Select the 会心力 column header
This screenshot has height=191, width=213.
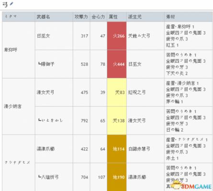pyautogui.click(x=98, y=17)
